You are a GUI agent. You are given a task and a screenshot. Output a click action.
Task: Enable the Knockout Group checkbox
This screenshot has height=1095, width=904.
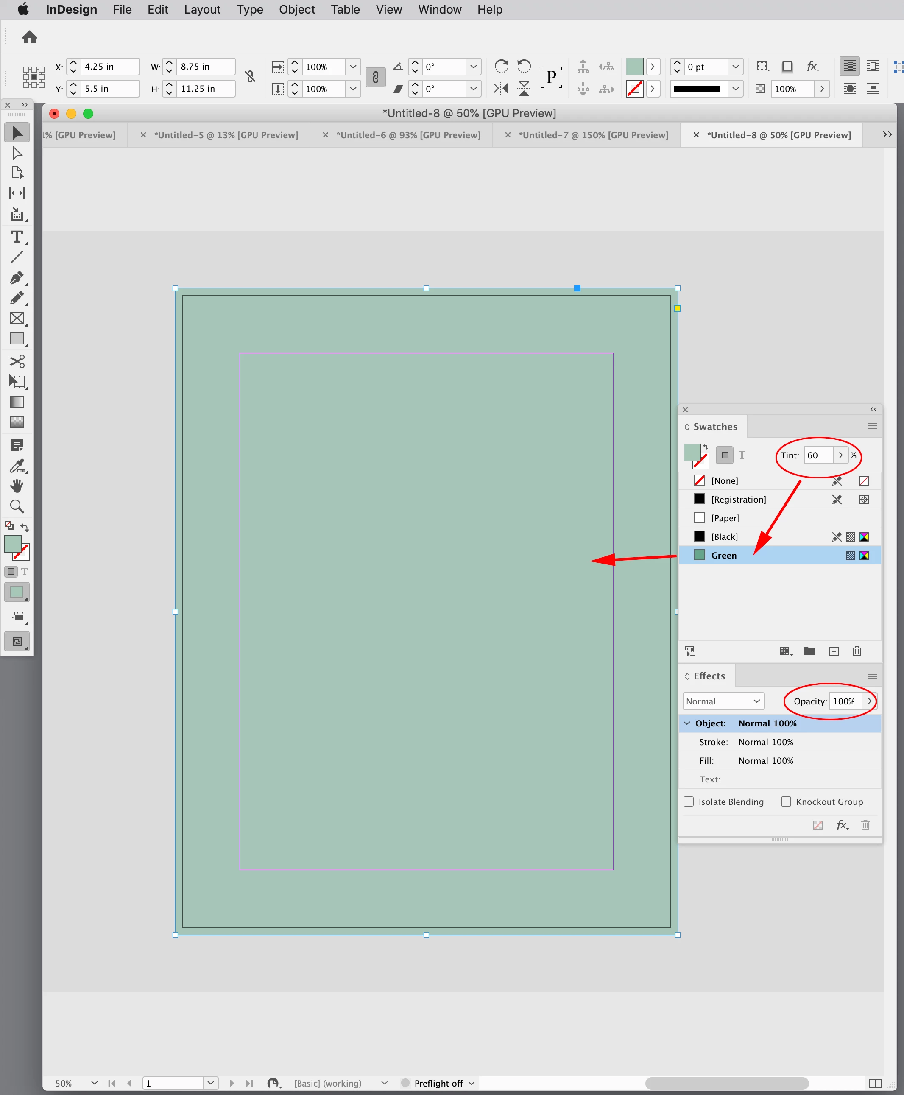pos(786,802)
